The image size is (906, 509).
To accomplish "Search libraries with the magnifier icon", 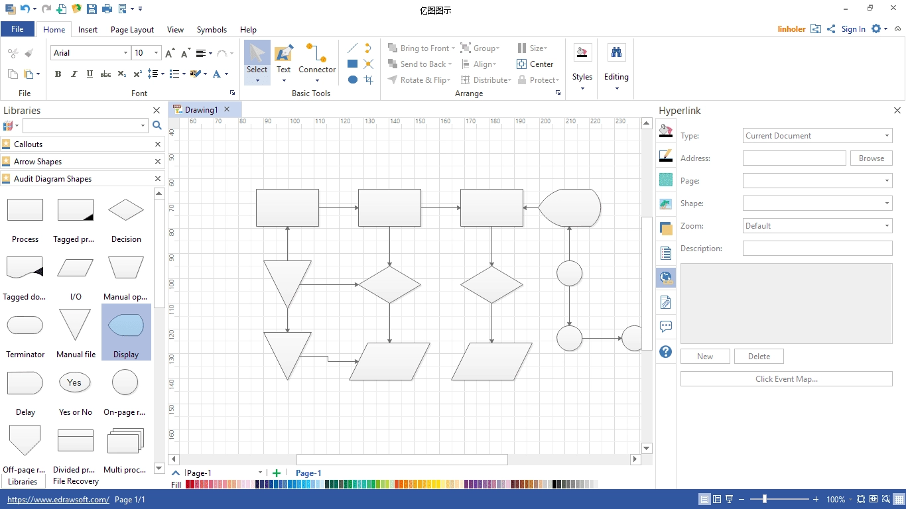I will tap(157, 125).
